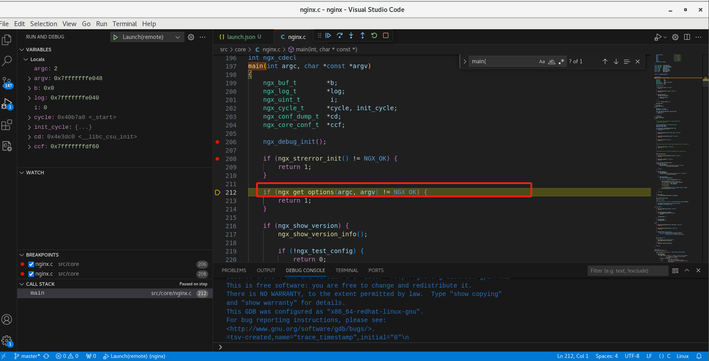Open Run and Debug more actions menu
Screen dimensions: 709x361
point(203,37)
